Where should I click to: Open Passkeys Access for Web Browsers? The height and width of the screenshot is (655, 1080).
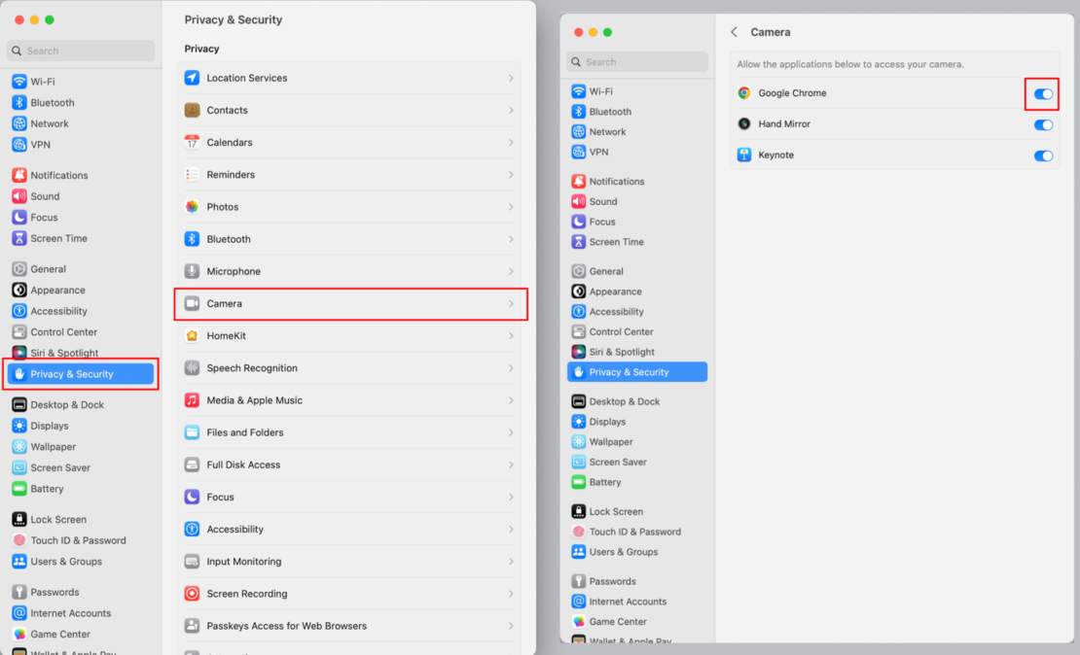pos(284,626)
